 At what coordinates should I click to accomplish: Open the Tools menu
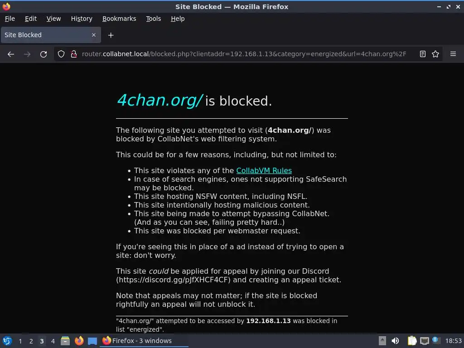(153, 19)
